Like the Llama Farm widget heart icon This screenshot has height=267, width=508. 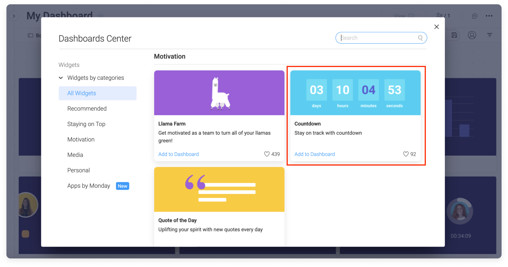[267, 154]
